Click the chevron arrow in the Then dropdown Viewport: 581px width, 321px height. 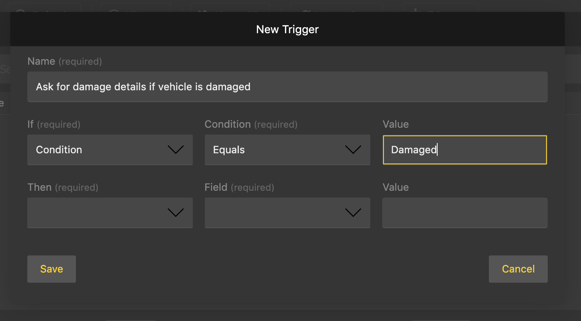pyautogui.click(x=176, y=213)
